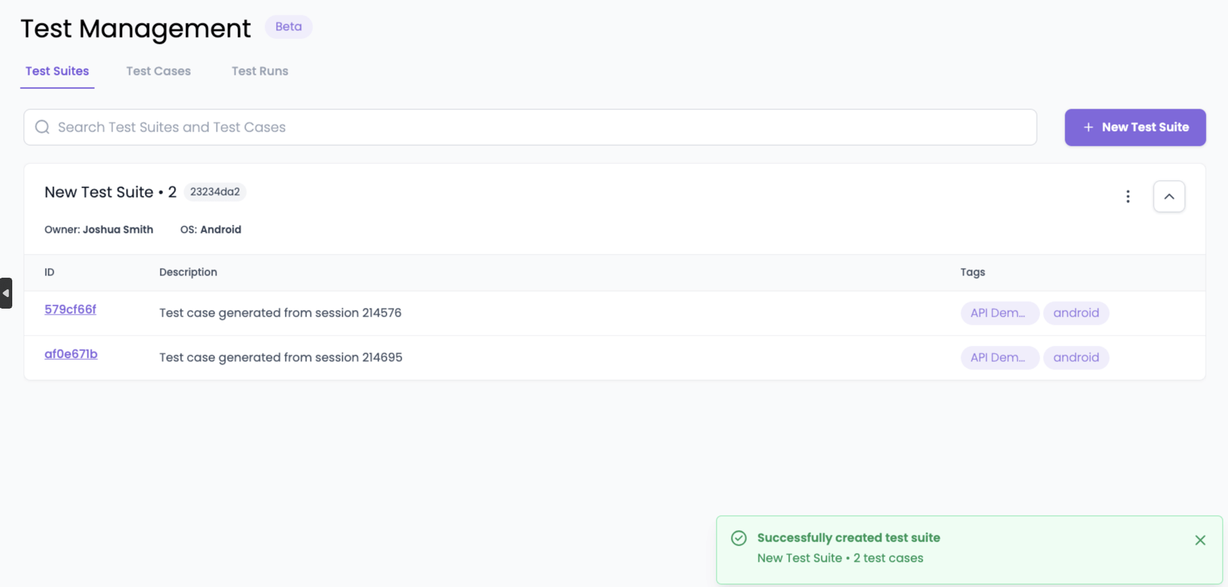Screen dimensions: 1228x587
Task: Click the 'Successfully created test suite' message
Action: (x=849, y=537)
